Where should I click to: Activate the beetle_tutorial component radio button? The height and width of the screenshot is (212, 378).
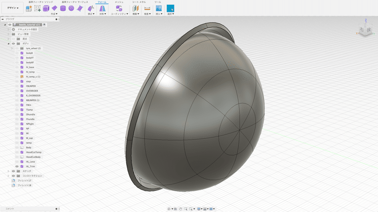(44, 25)
